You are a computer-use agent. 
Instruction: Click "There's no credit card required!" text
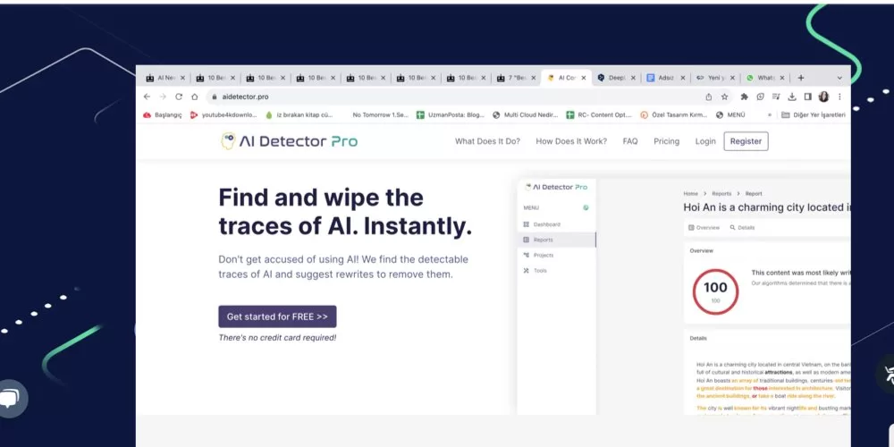277,338
